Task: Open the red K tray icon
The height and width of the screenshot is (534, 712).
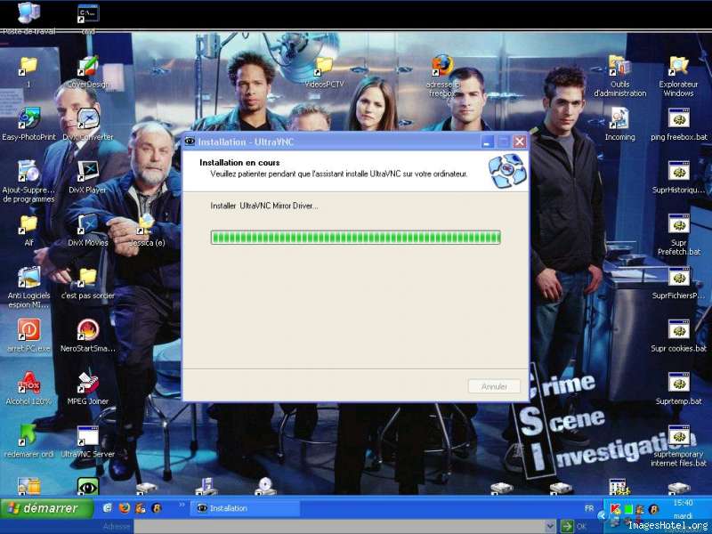Action: (615, 508)
